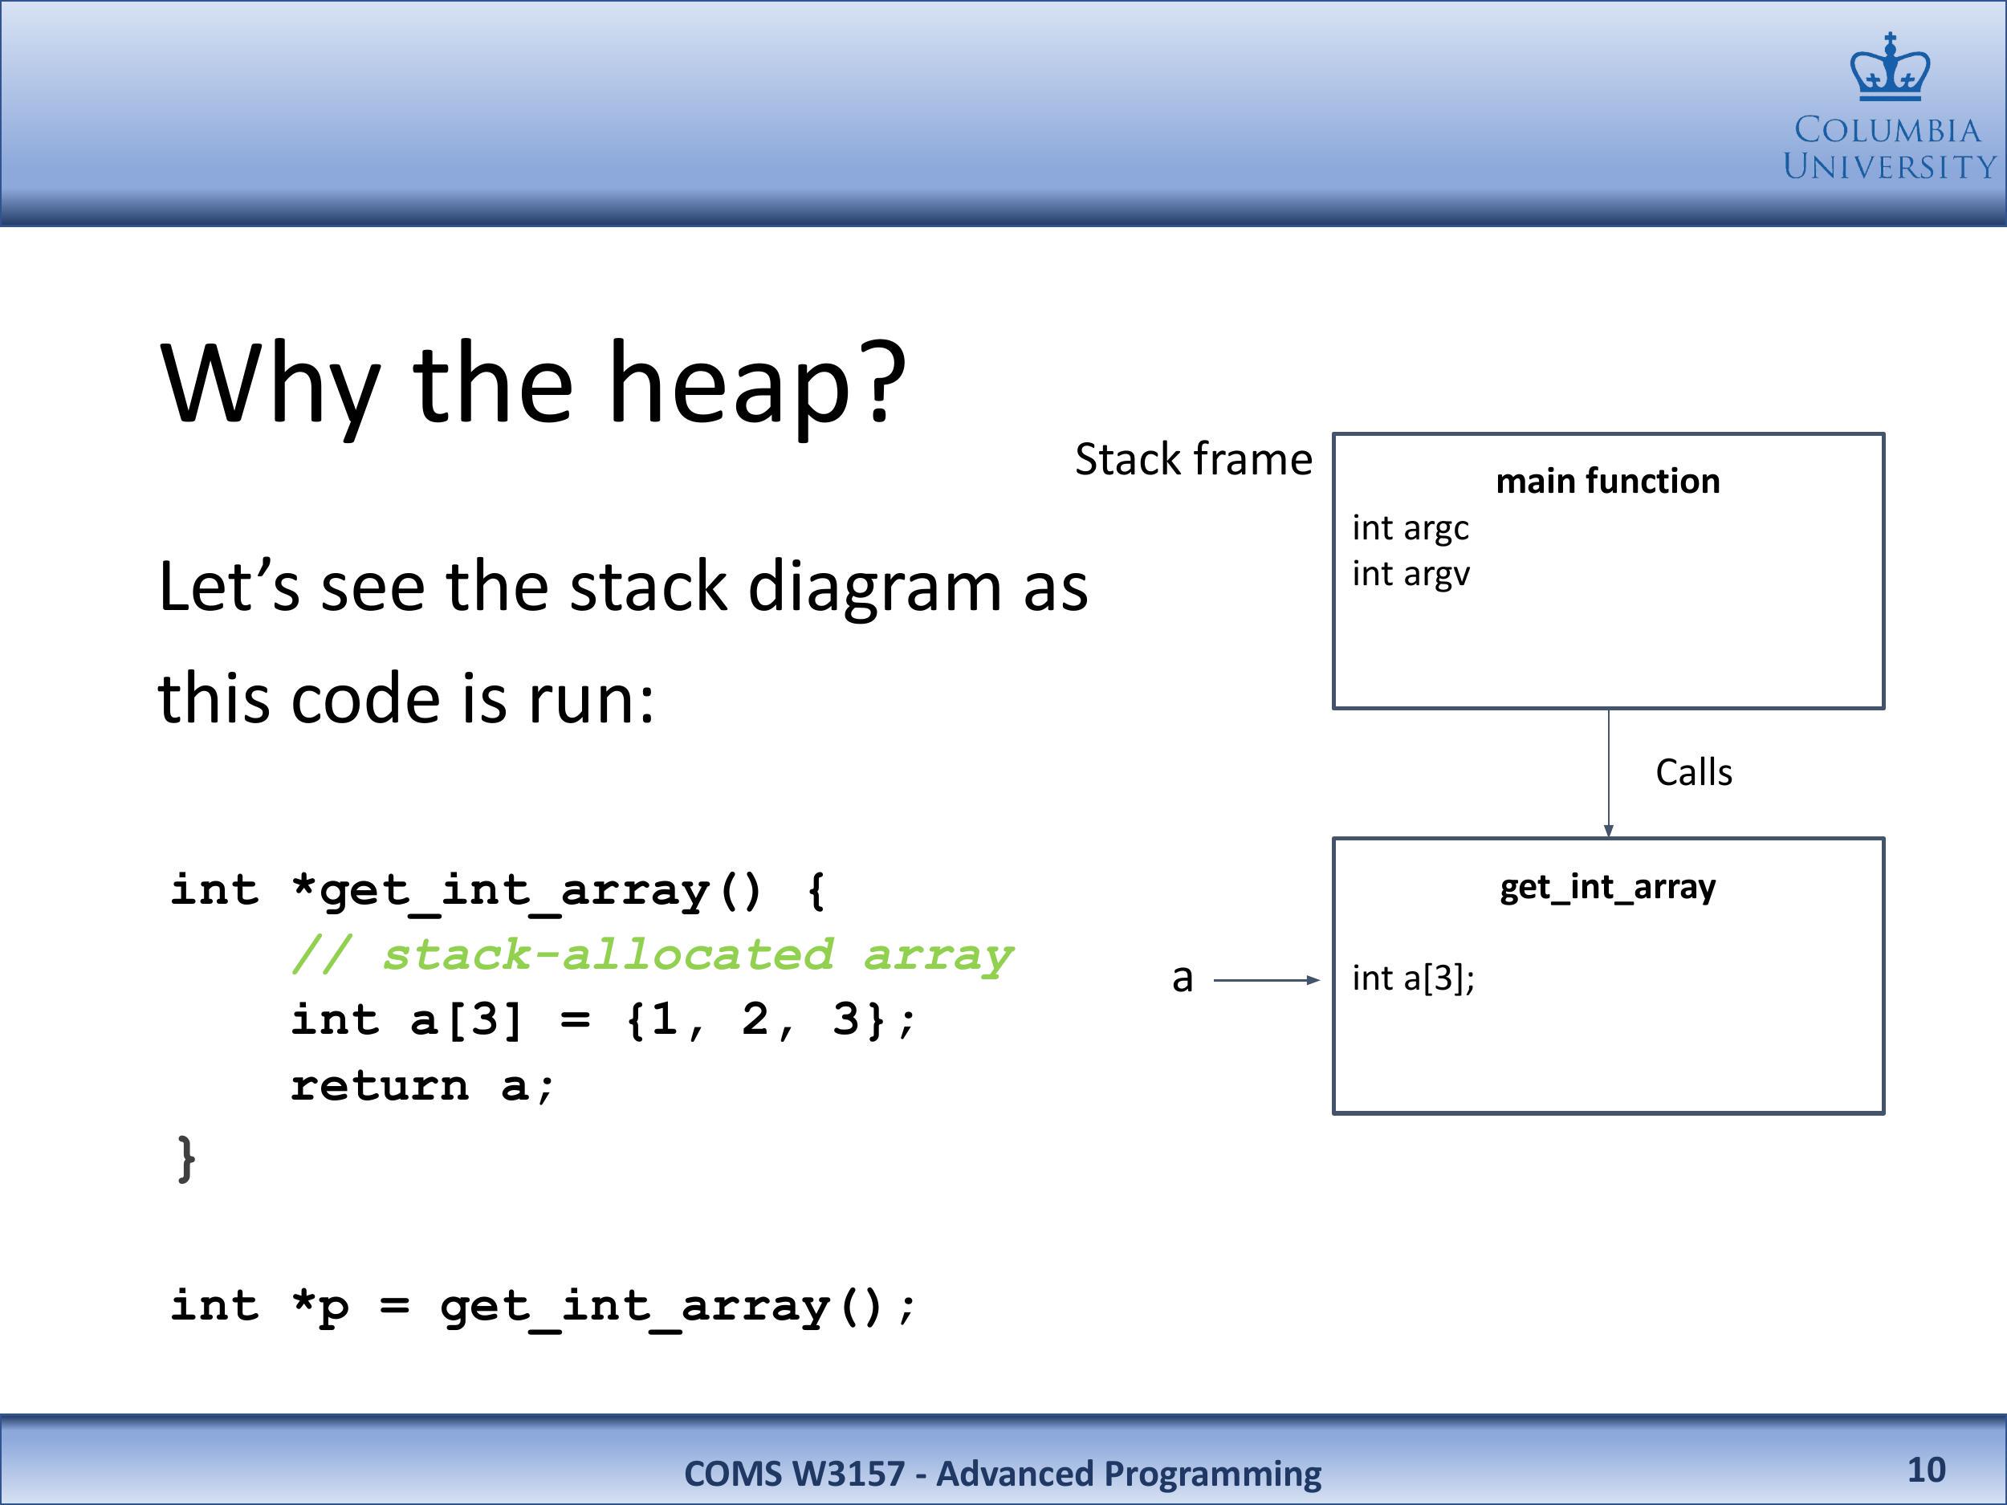This screenshot has height=1505, width=2007.
Task: Click 'int a[3];' inside get_int_array frame
Action: click(x=1413, y=978)
